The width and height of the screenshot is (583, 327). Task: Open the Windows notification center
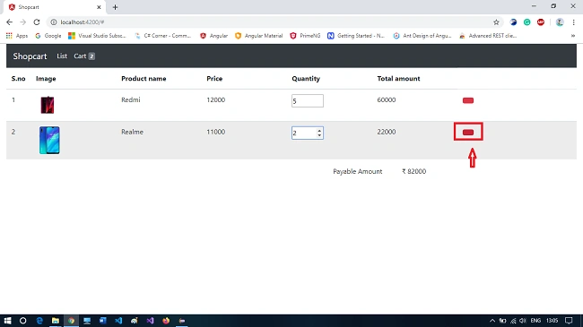(569, 321)
